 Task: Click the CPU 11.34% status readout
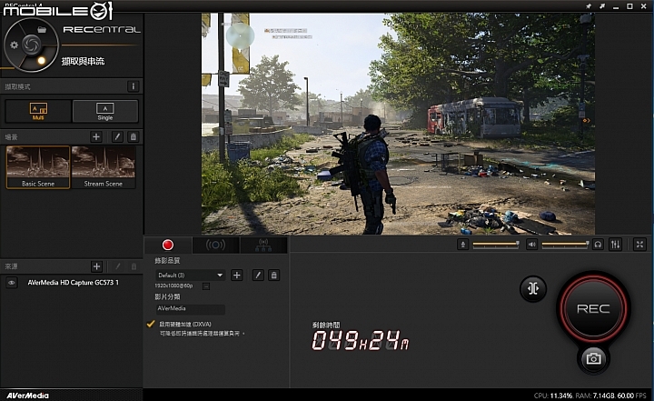click(x=553, y=396)
